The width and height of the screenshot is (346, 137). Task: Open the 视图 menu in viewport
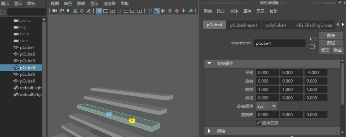[x=55, y=3]
